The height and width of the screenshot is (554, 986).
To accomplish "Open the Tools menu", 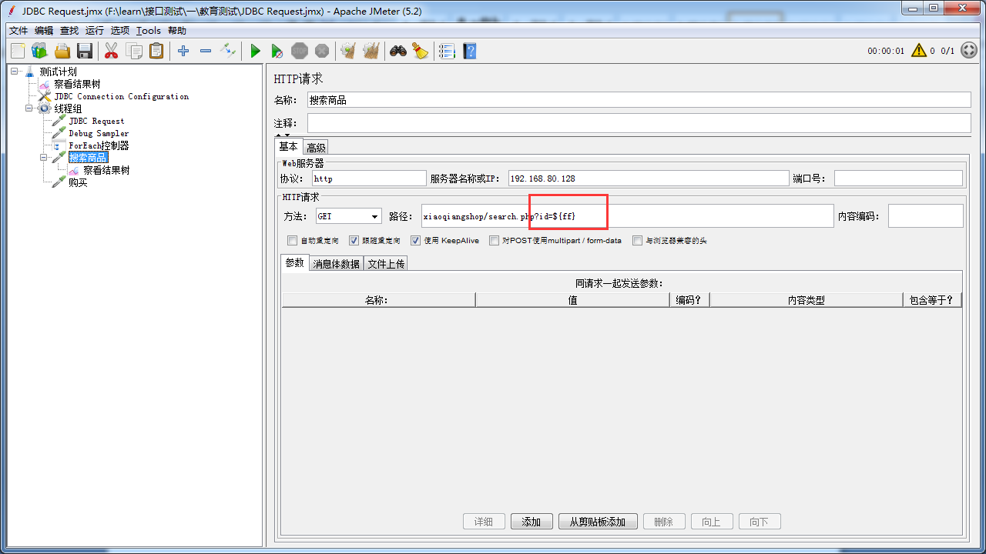I will (x=149, y=31).
